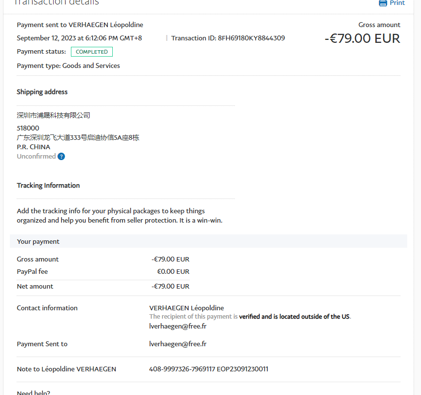
Task: Click the Unconfirmed address status text
Action: click(36, 157)
